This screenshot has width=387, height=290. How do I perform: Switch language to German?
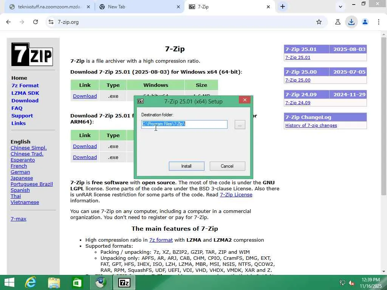(x=20, y=172)
